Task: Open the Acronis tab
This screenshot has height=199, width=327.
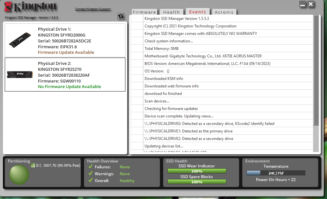Action: pyautogui.click(x=224, y=12)
